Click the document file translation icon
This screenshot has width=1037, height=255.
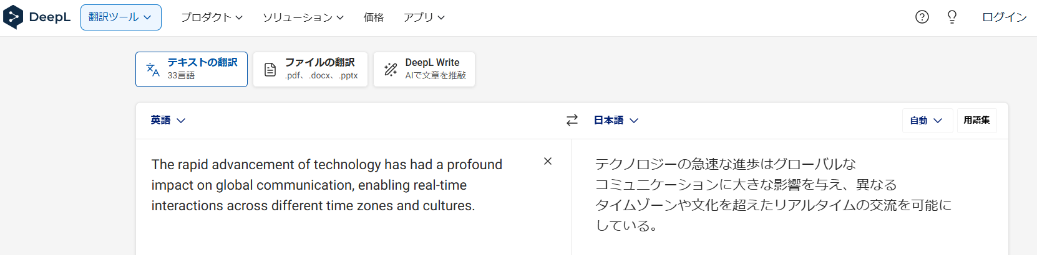[270, 69]
